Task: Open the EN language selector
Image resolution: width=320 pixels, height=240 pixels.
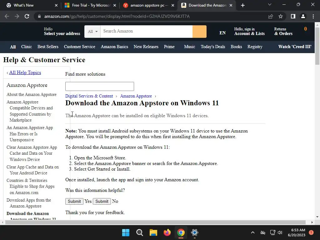Action: tap(222, 33)
